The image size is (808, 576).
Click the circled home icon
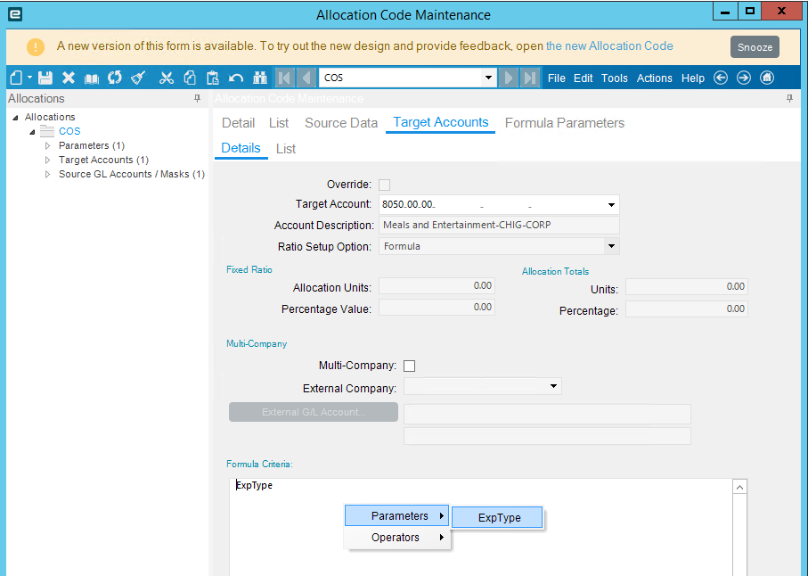767,78
